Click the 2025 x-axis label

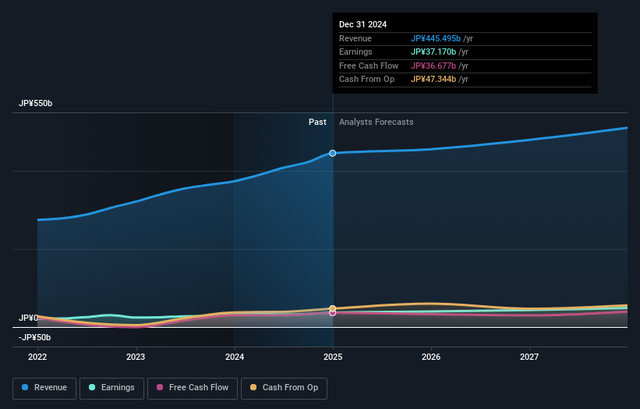point(333,357)
